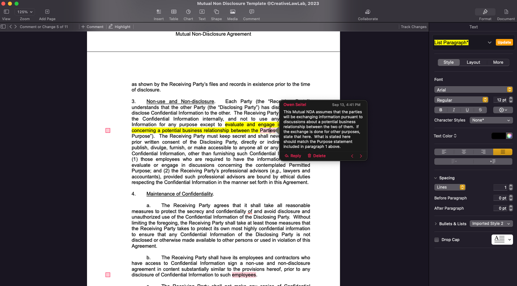This screenshot has width=517, height=286.
Task: Adjust After Paragraph stepper
Action: pos(511,208)
